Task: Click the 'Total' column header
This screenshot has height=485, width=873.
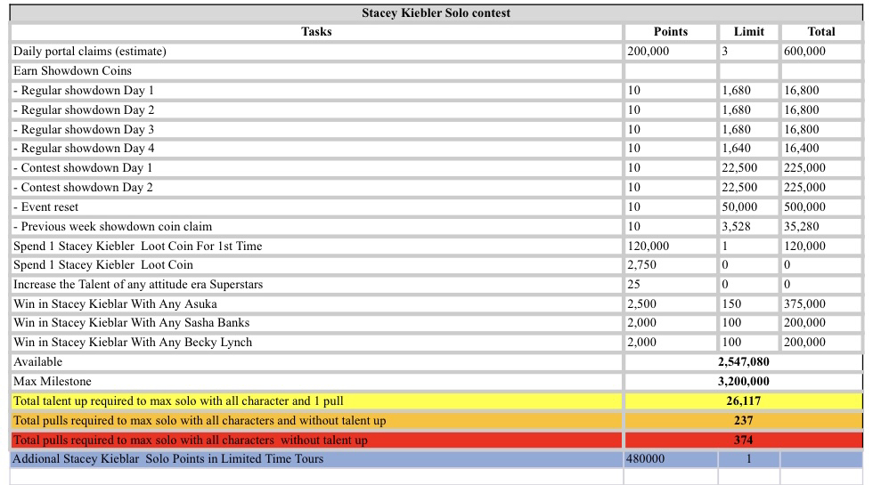Action: pyautogui.click(x=821, y=32)
